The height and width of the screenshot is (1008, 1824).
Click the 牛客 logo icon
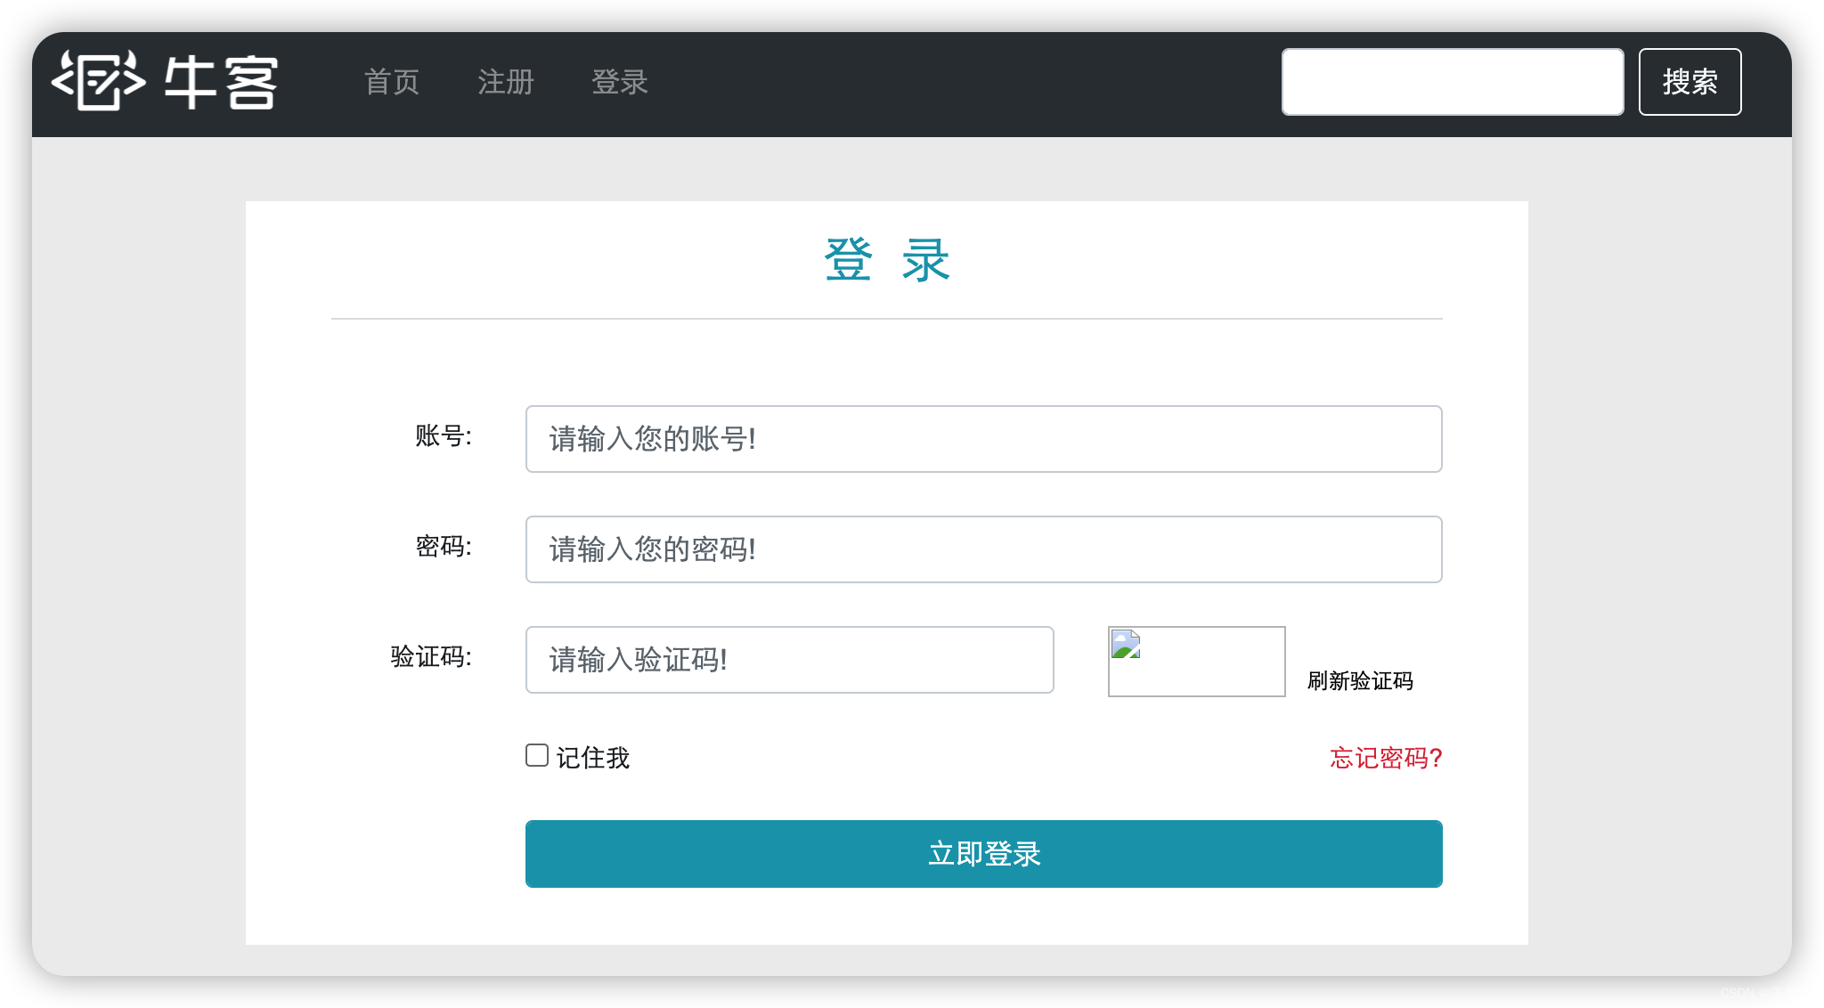166,81
